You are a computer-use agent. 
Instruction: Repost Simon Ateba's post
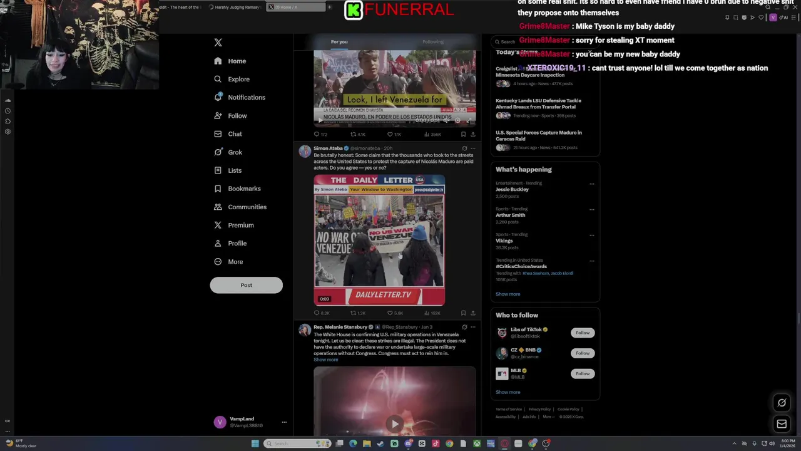pyautogui.click(x=357, y=313)
